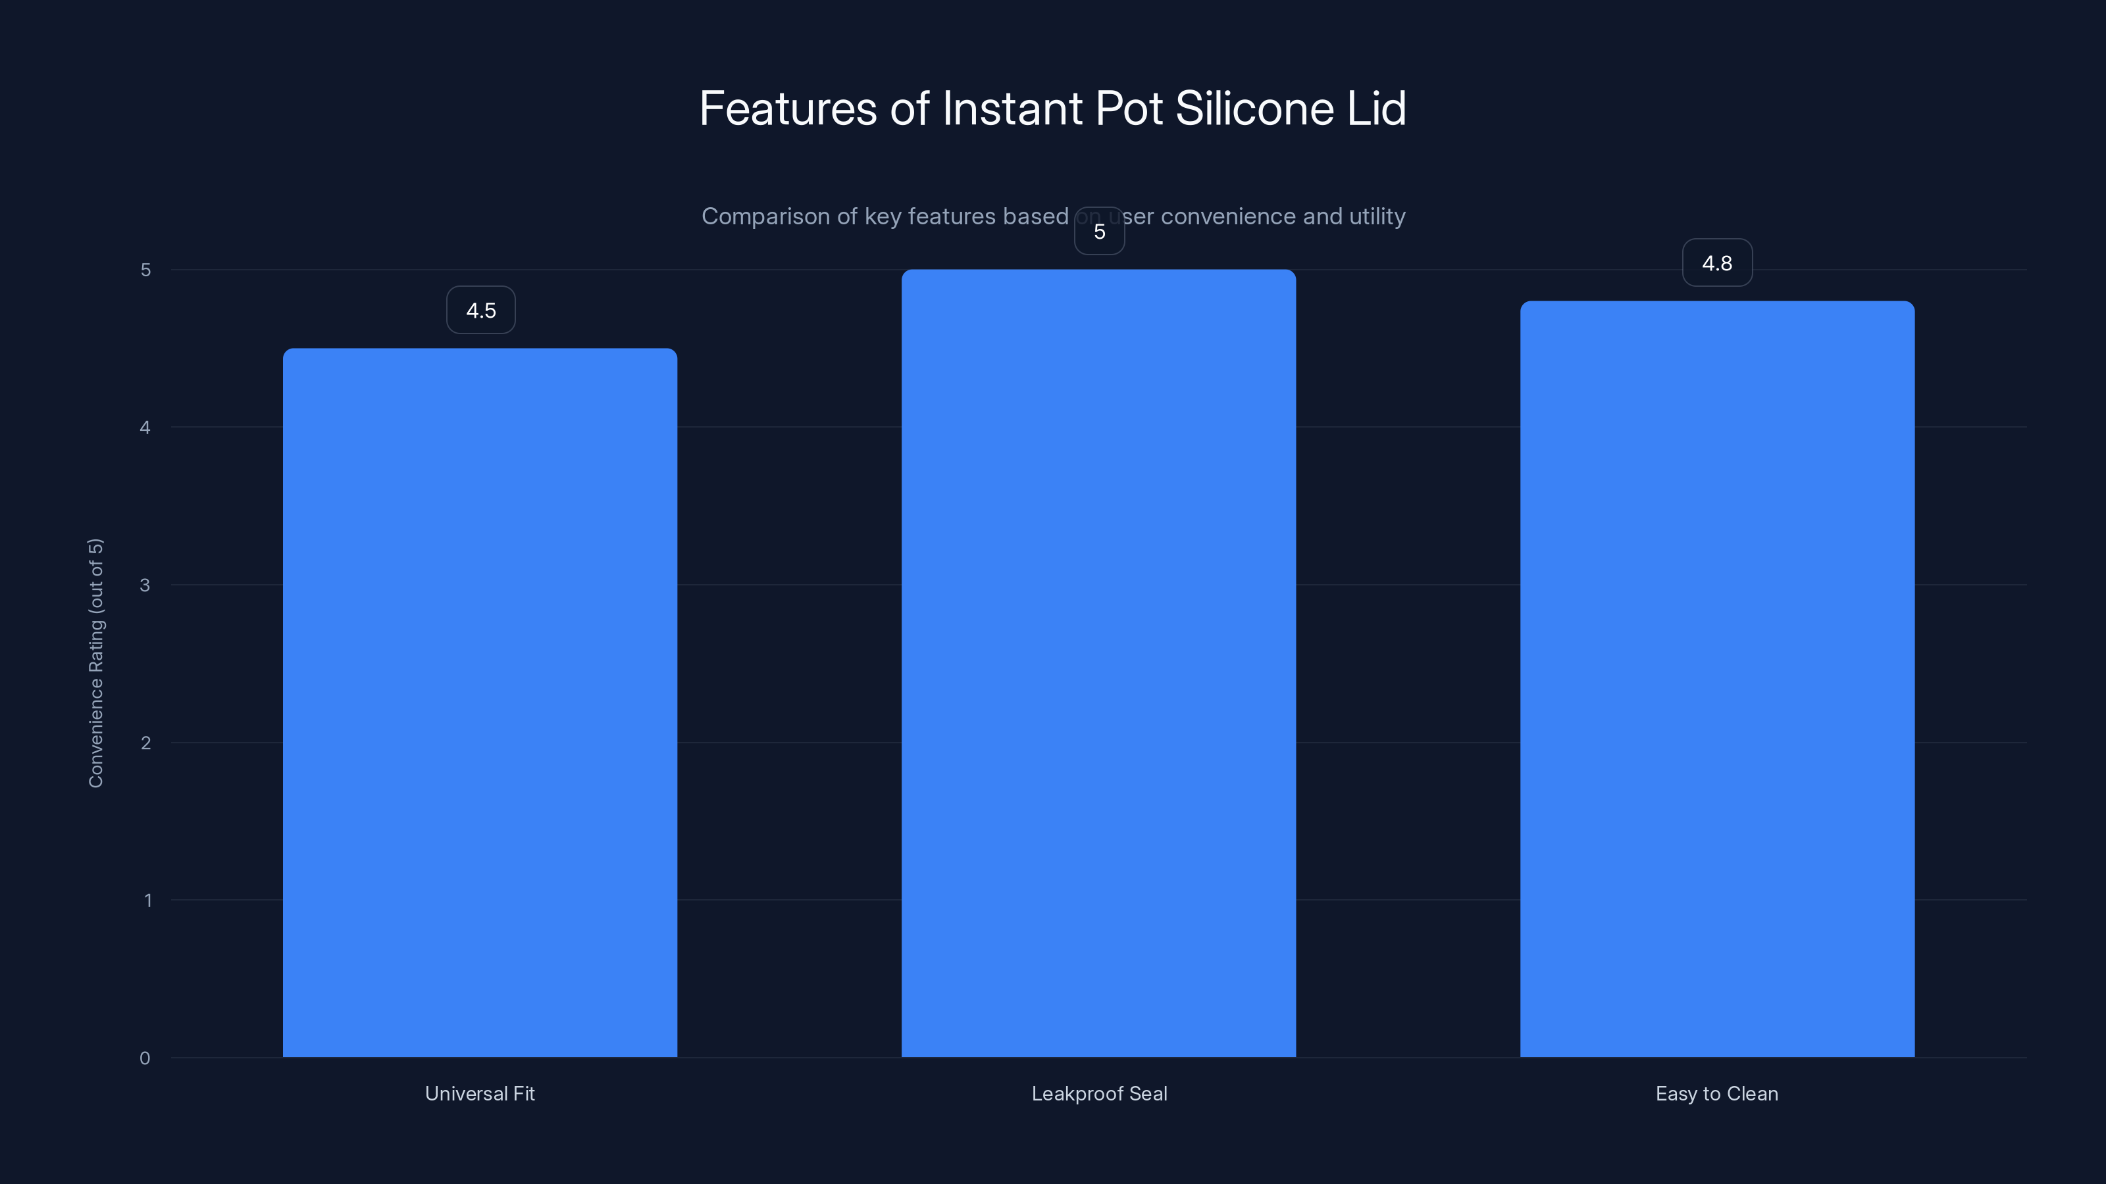Click the Convenience Rating y-axis title
Image resolution: width=2106 pixels, height=1184 pixels.
[95, 662]
